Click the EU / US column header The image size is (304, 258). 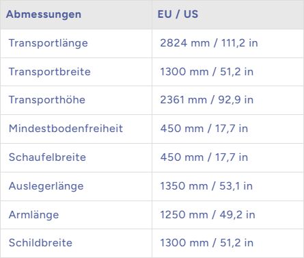coord(178,14)
